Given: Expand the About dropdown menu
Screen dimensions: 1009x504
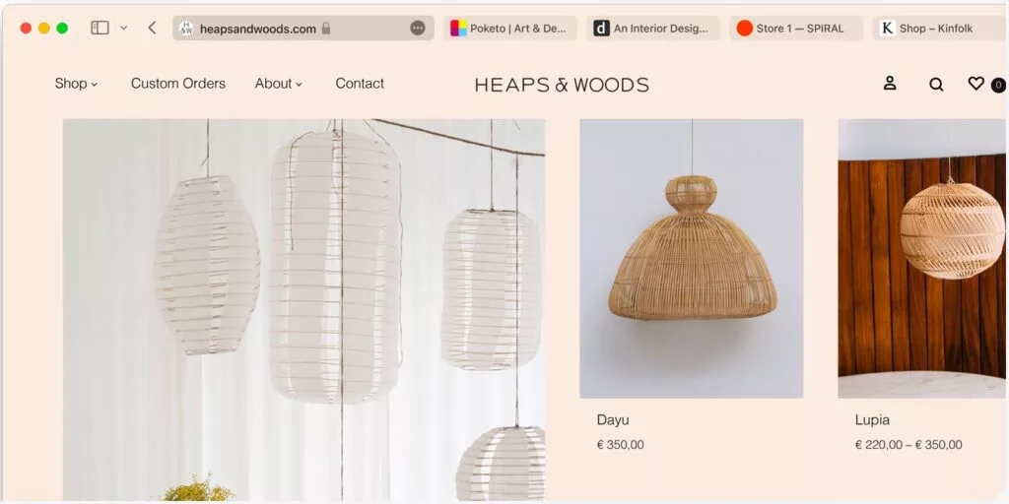Looking at the screenshot, I should [x=278, y=84].
